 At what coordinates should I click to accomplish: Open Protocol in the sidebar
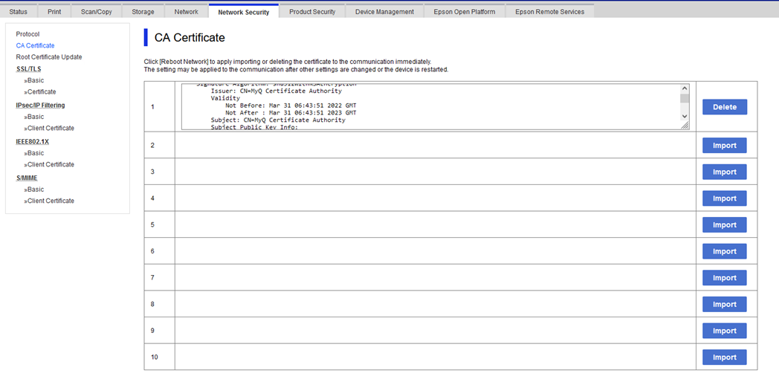coord(28,34)
